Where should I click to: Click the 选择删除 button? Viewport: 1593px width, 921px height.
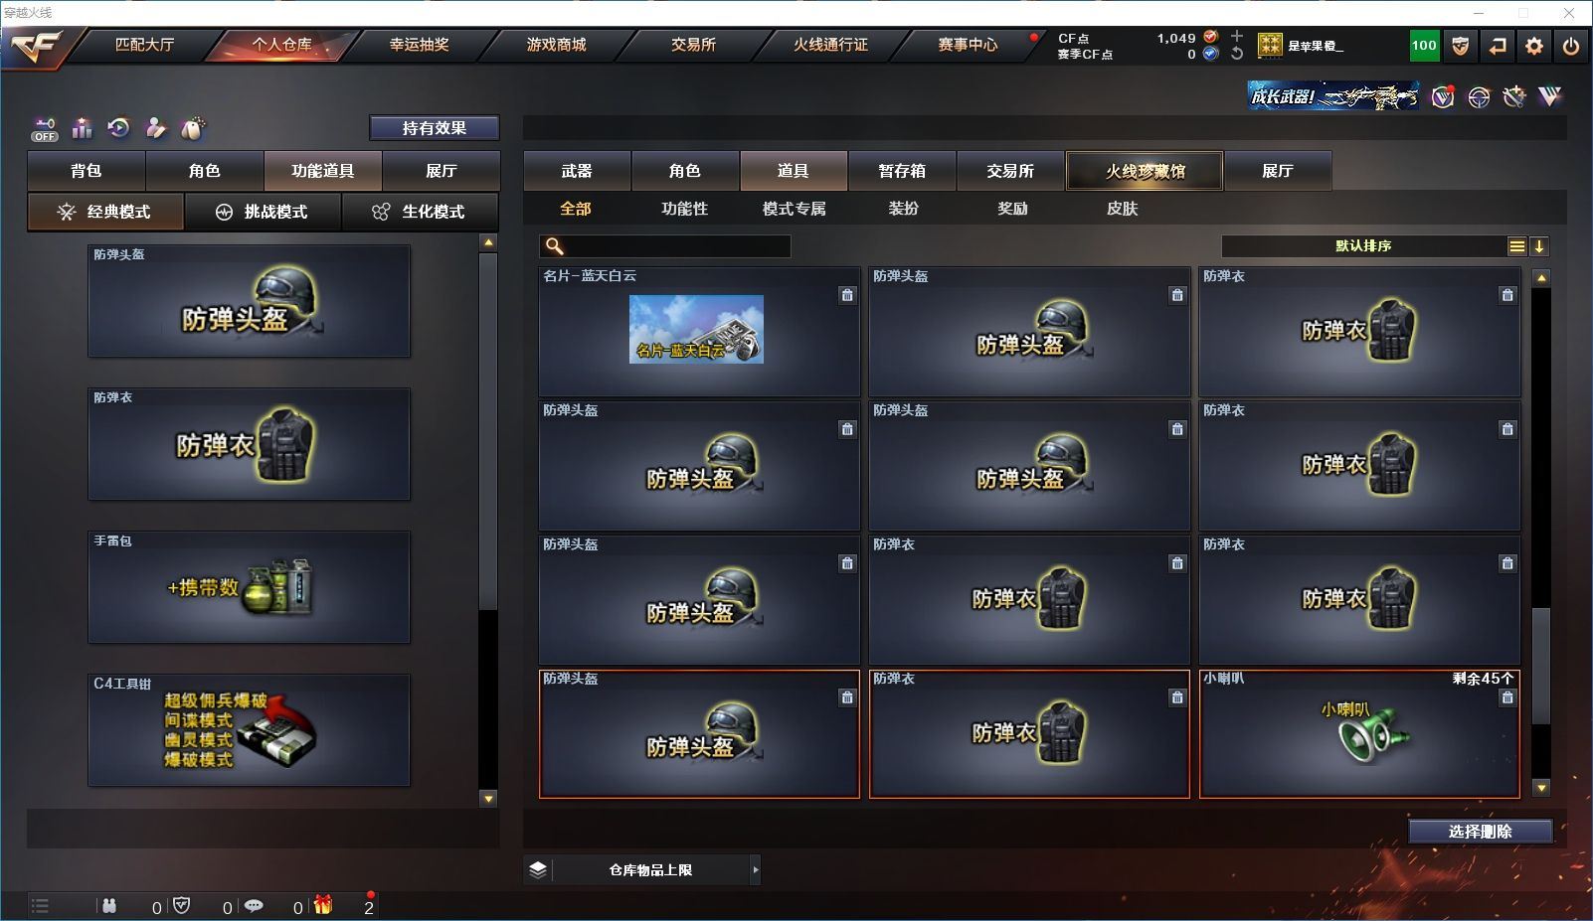[1481, 832]
